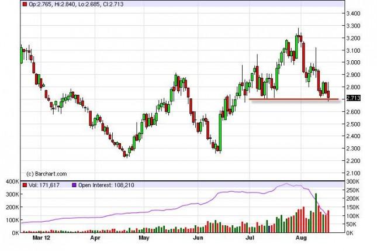The height and width of the screenshot is (251, 377).
Task: Click the 50K open interest axis label
Action: (351, 224)
